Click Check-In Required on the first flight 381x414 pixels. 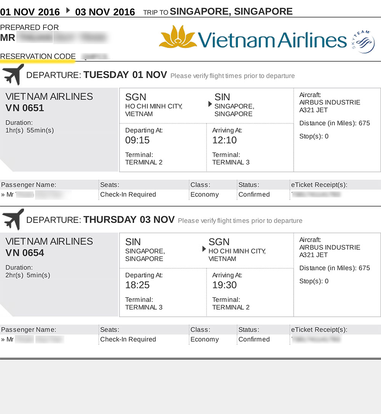tap(128, 194)
